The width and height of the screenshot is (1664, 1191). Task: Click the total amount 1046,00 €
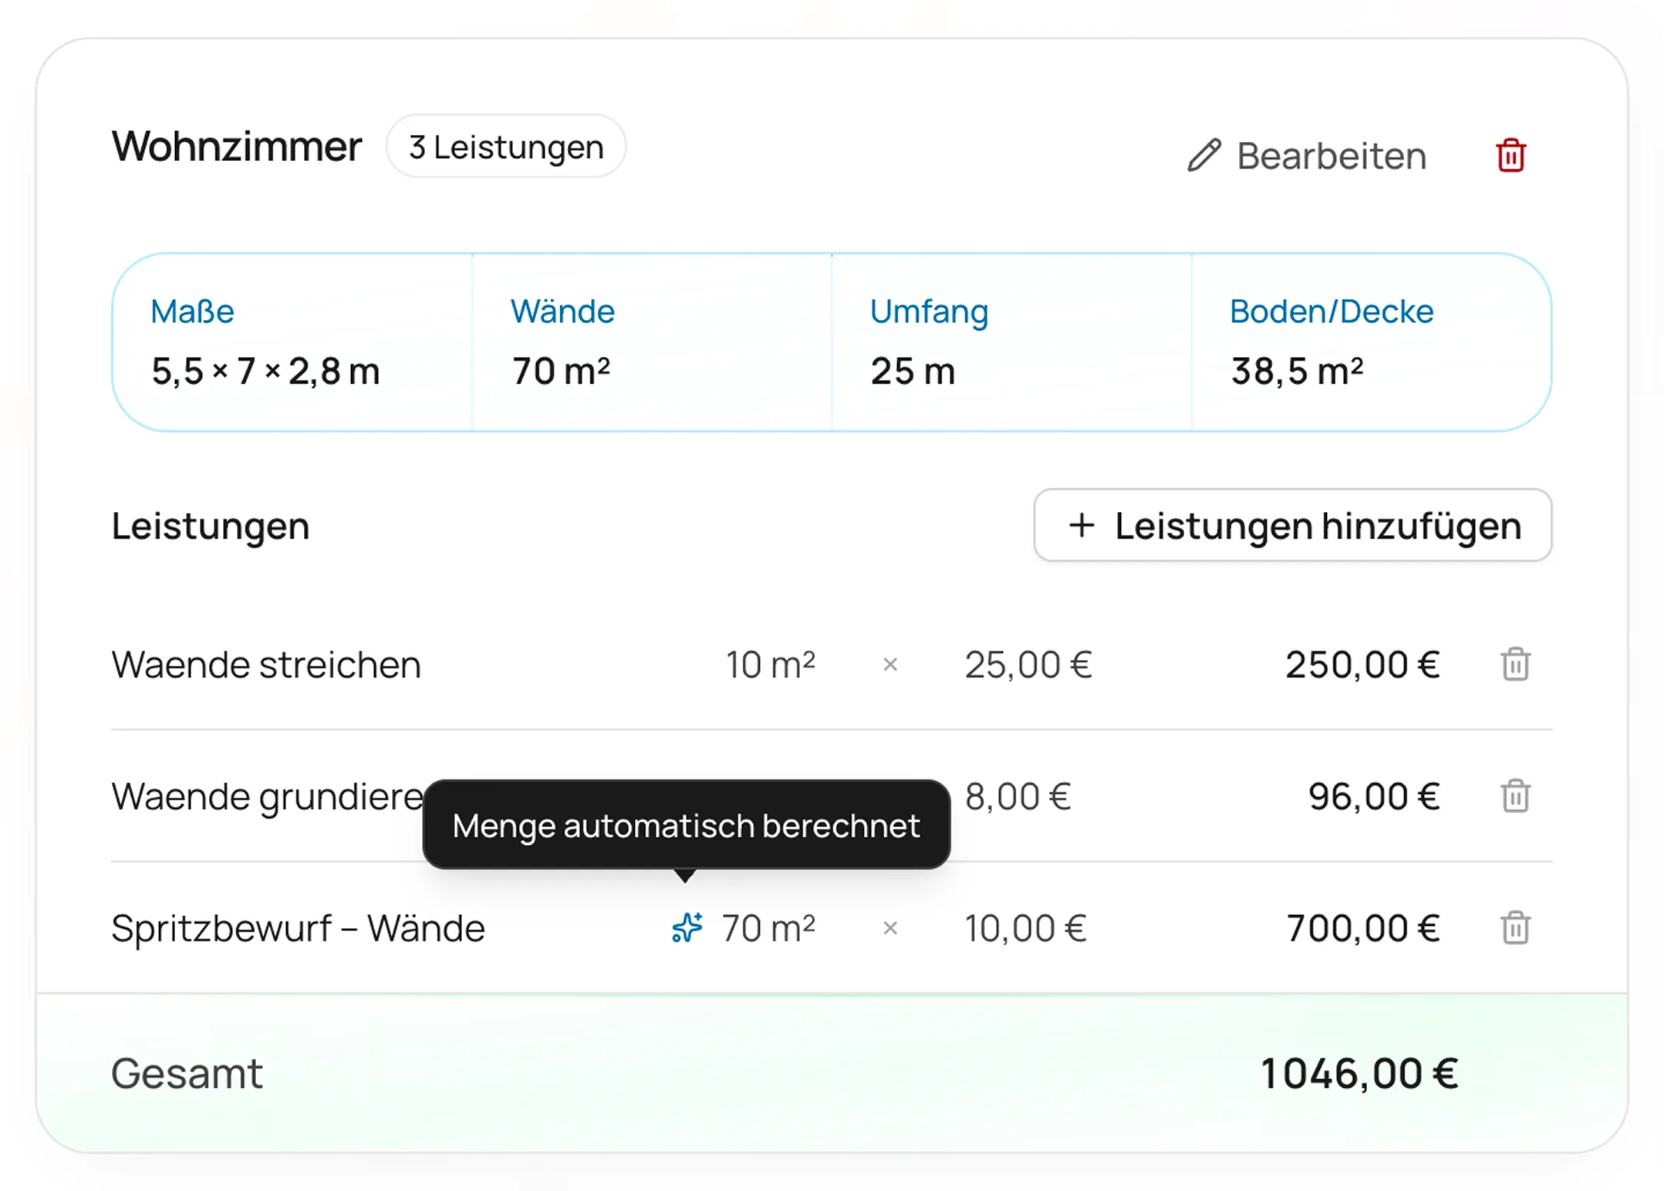1359,1073
